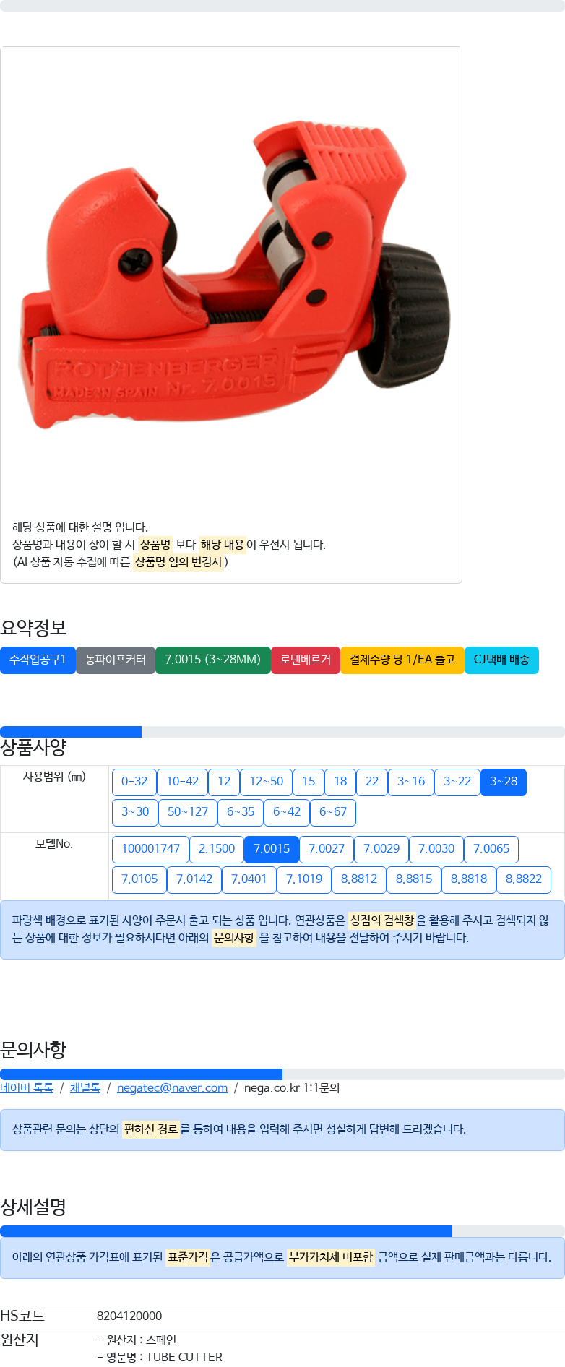Viewport: 565px width, 1367px height.
Task: Email negatec@naver.com via the link
Action: pyautogui.click(x=172, y=1088)
